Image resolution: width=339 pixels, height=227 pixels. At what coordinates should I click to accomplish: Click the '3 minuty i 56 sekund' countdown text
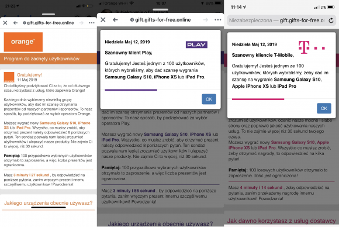[x=134, y=191]
